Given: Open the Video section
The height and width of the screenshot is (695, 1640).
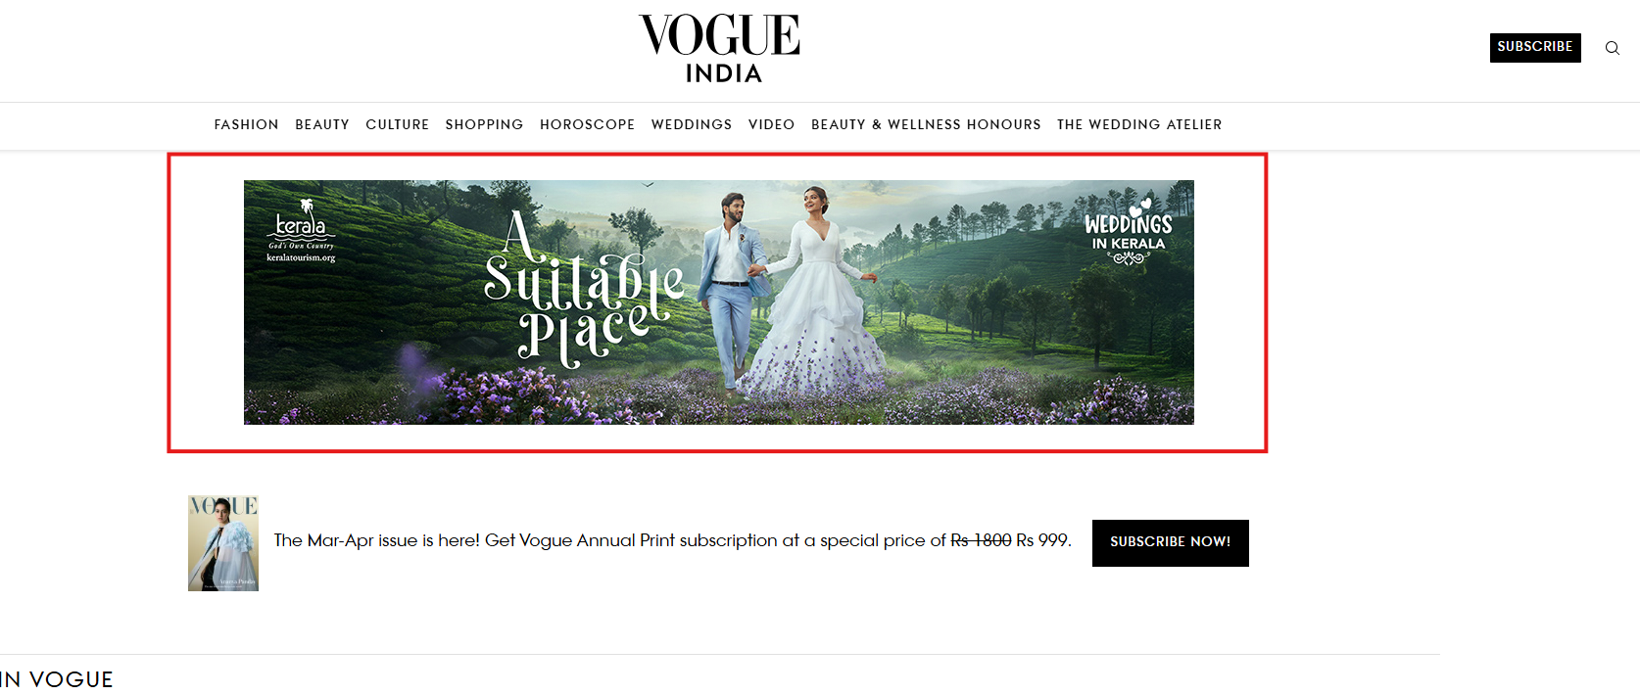Looking at the screenshot, I should coord(772,124).
